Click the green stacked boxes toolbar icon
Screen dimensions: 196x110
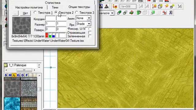[139, 13]
